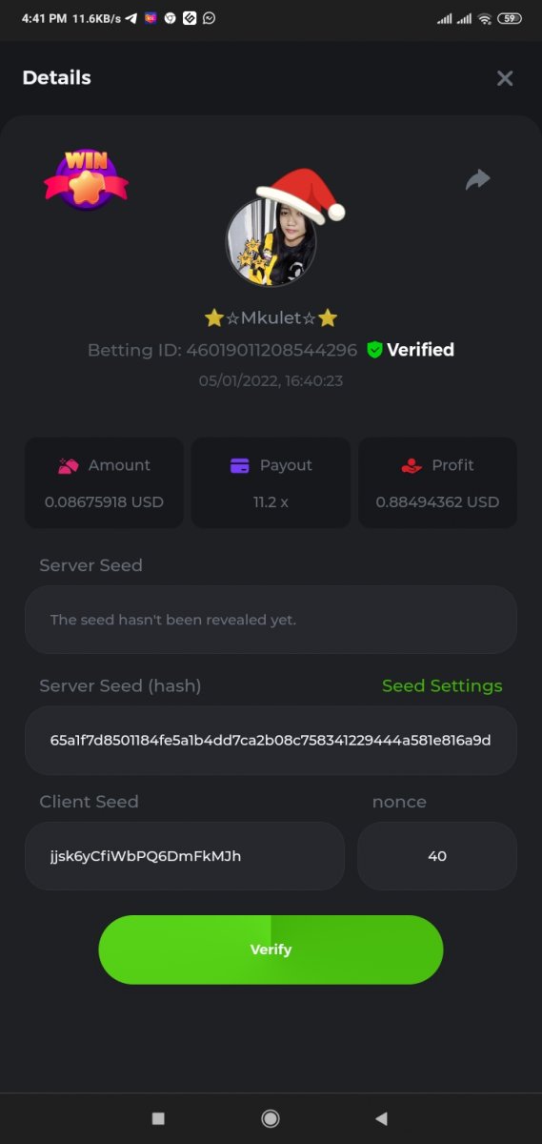The image size is (542, 1144).
Task: Close the Details panel with X
Action: coord(505,78)
